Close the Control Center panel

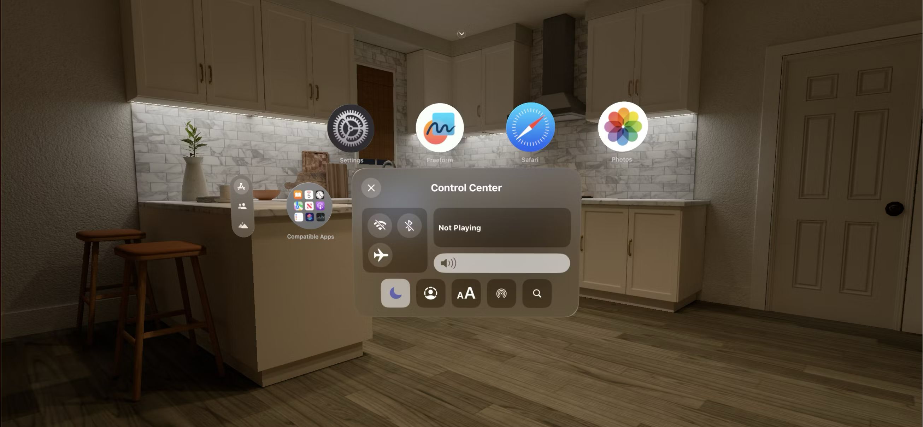[x=371, y=187]
